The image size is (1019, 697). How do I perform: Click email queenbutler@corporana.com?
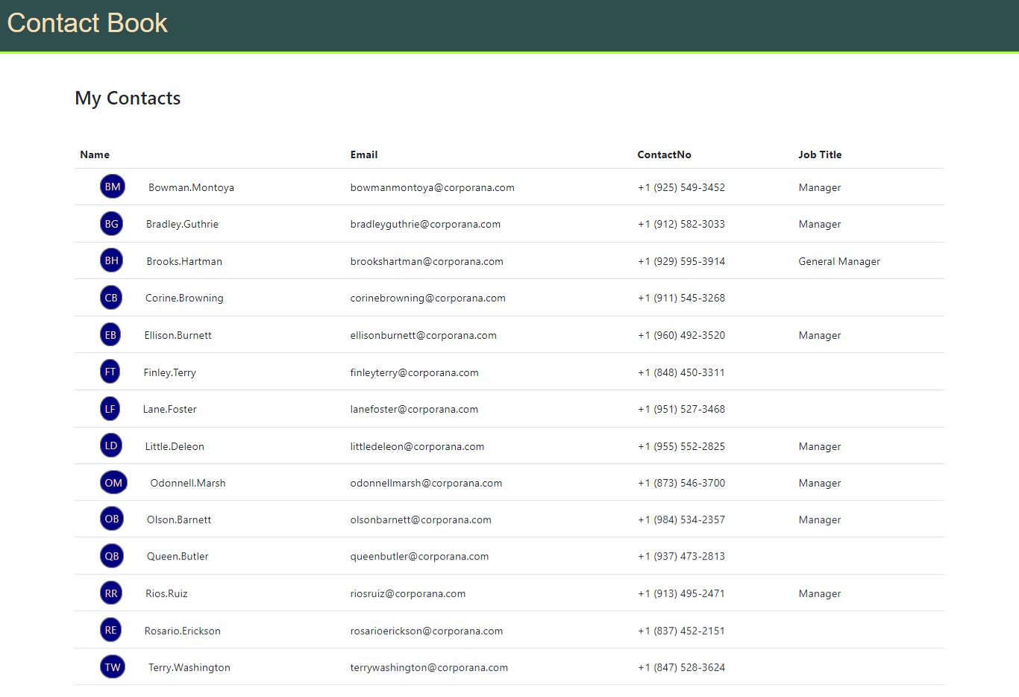point(419,556)
